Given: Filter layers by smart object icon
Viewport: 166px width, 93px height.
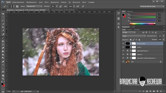Looking at the screenshot, I should coord(156,32).
